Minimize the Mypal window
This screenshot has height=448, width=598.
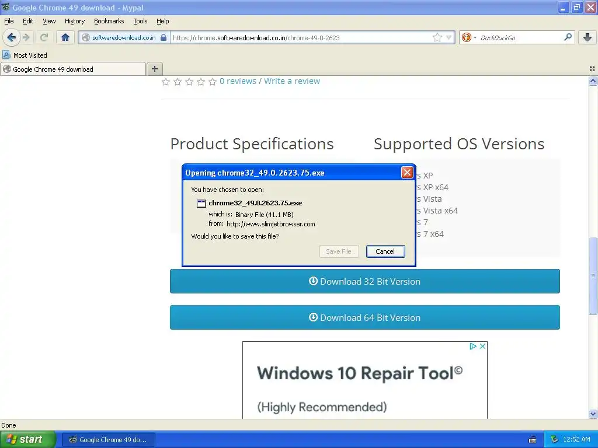point(562,8)
